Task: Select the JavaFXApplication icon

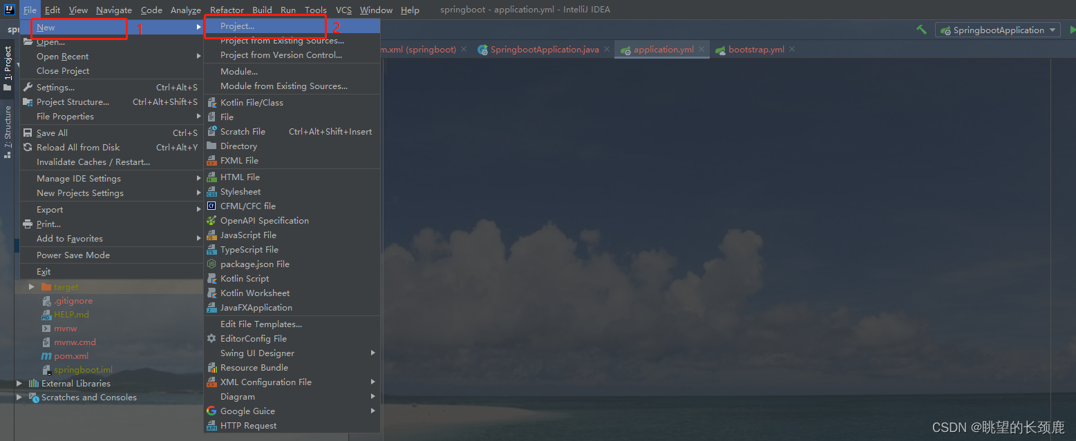Action: click(x=211, y=307)
